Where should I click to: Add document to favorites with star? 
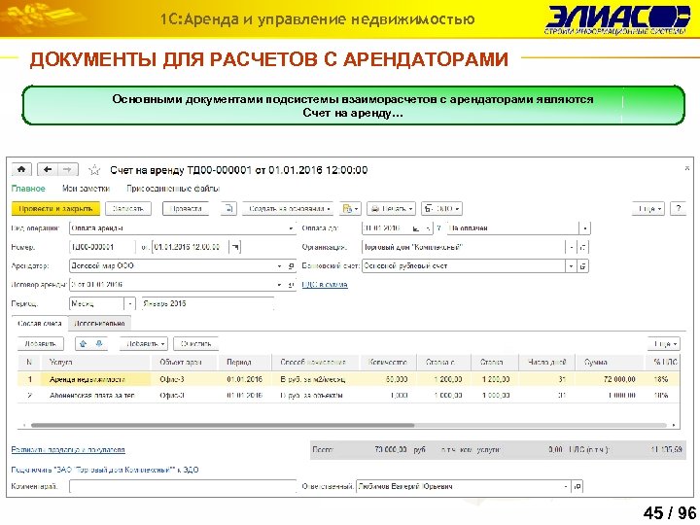pos(94,170)
